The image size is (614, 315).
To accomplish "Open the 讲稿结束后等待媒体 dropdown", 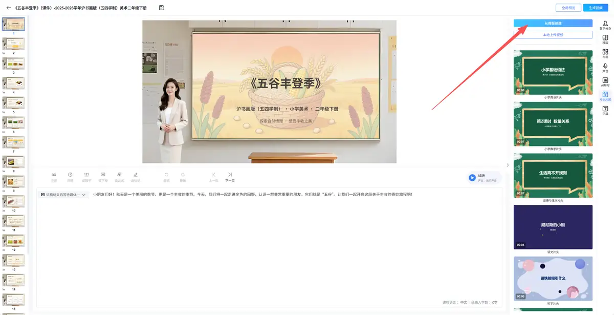I will point(64,195).
